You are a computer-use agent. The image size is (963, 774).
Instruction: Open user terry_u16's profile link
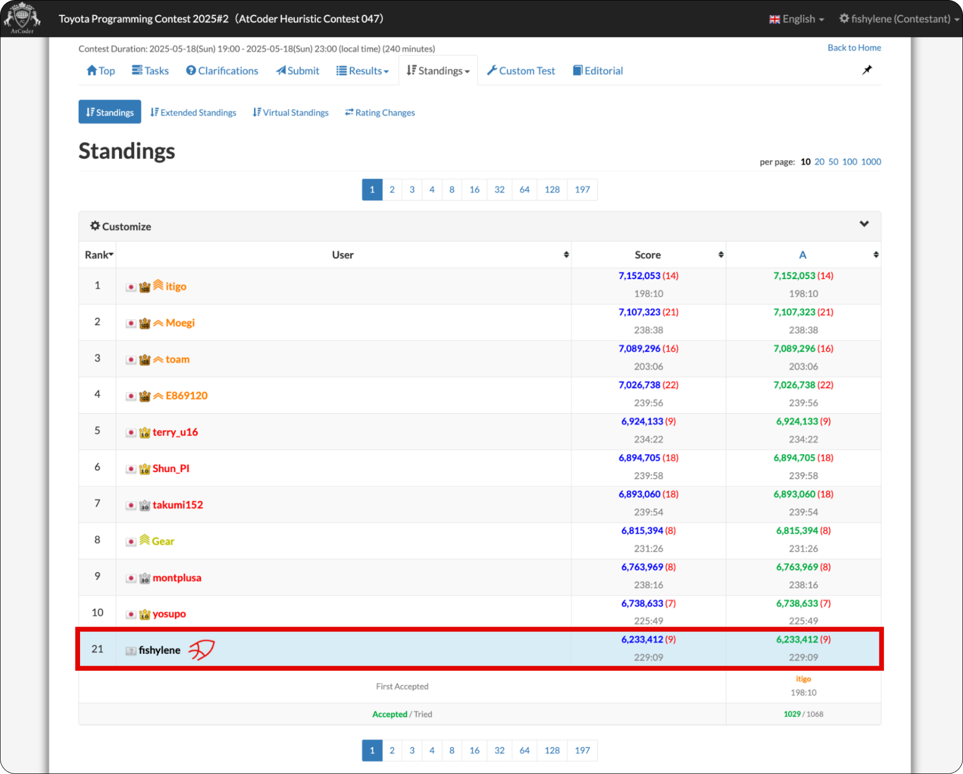[175, 432]
